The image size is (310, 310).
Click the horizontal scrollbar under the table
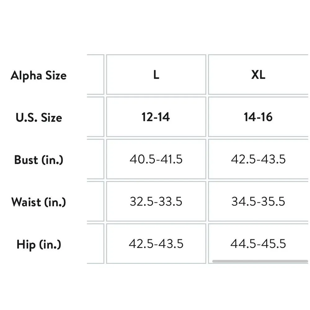tap(260, 261)
